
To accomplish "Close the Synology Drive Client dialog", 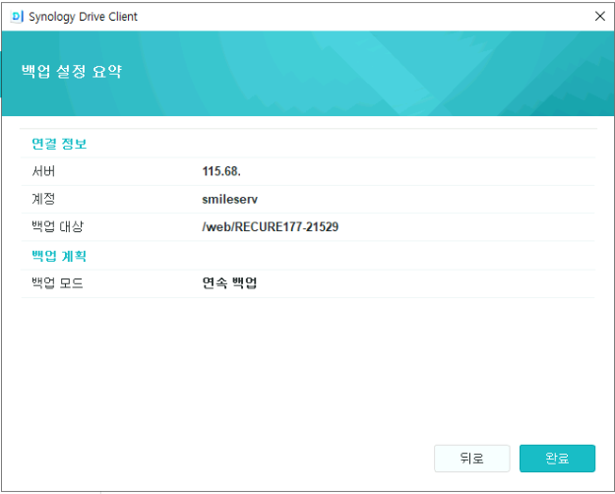I will (x=599, y=16).
